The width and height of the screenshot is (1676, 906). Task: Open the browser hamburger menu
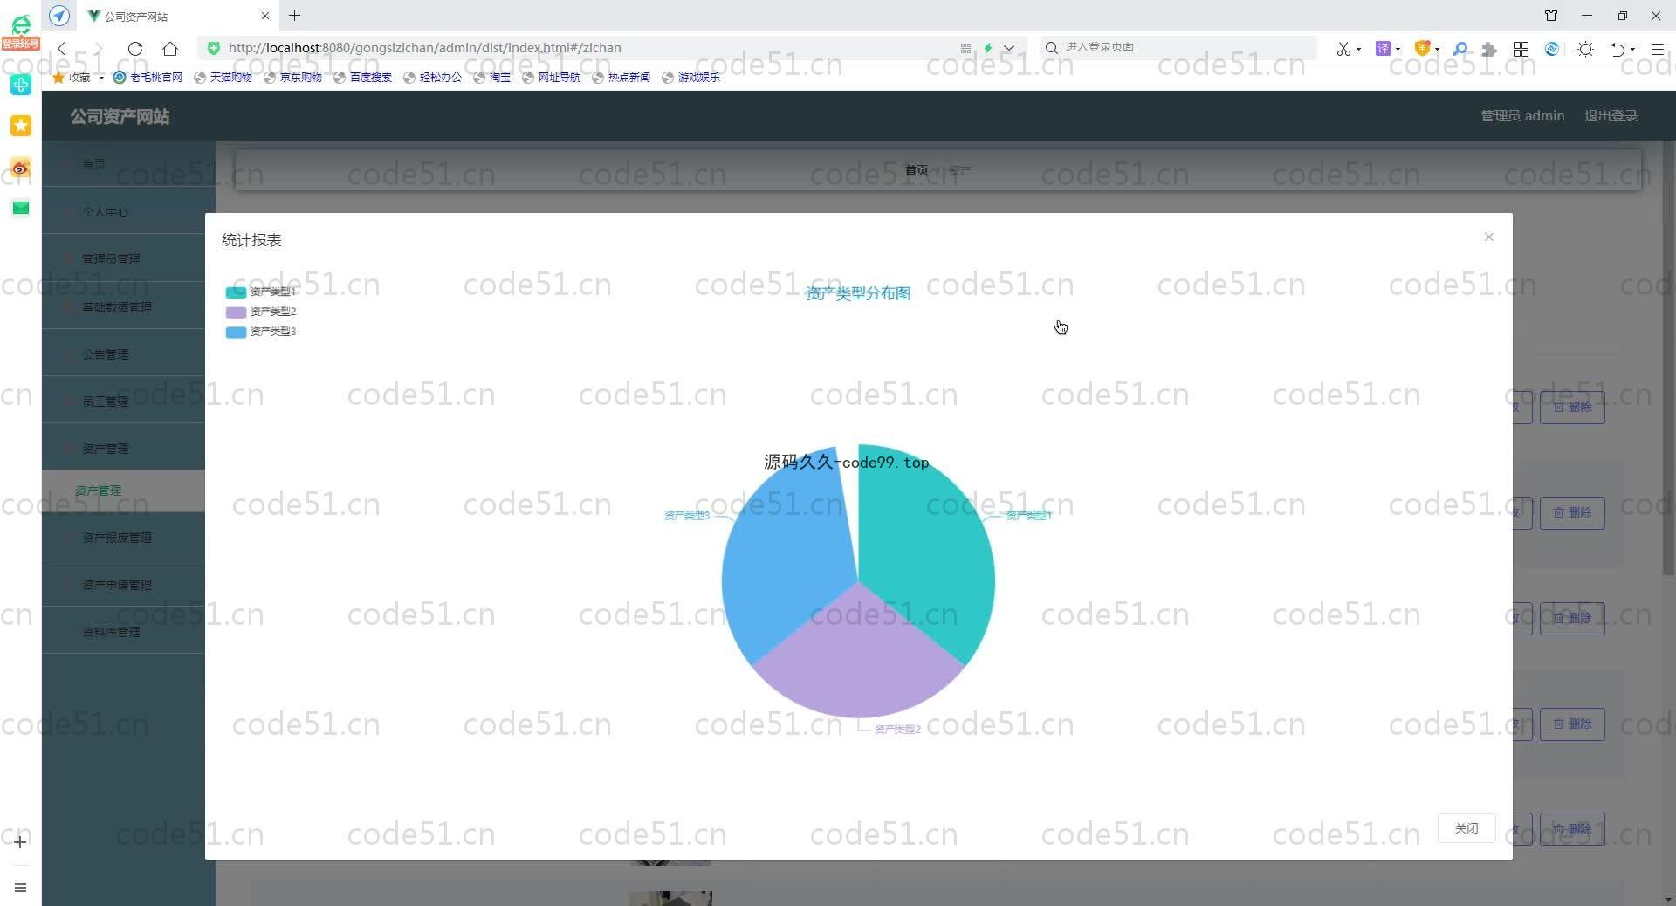[1658, 49]
